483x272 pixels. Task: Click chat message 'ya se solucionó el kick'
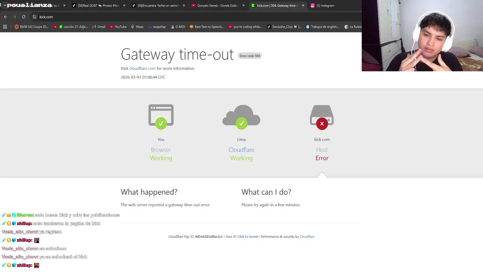click(x=63, y=257)
